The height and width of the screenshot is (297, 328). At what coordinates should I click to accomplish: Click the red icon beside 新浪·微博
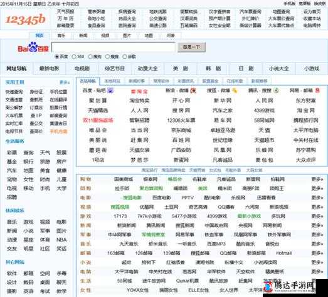193,91
